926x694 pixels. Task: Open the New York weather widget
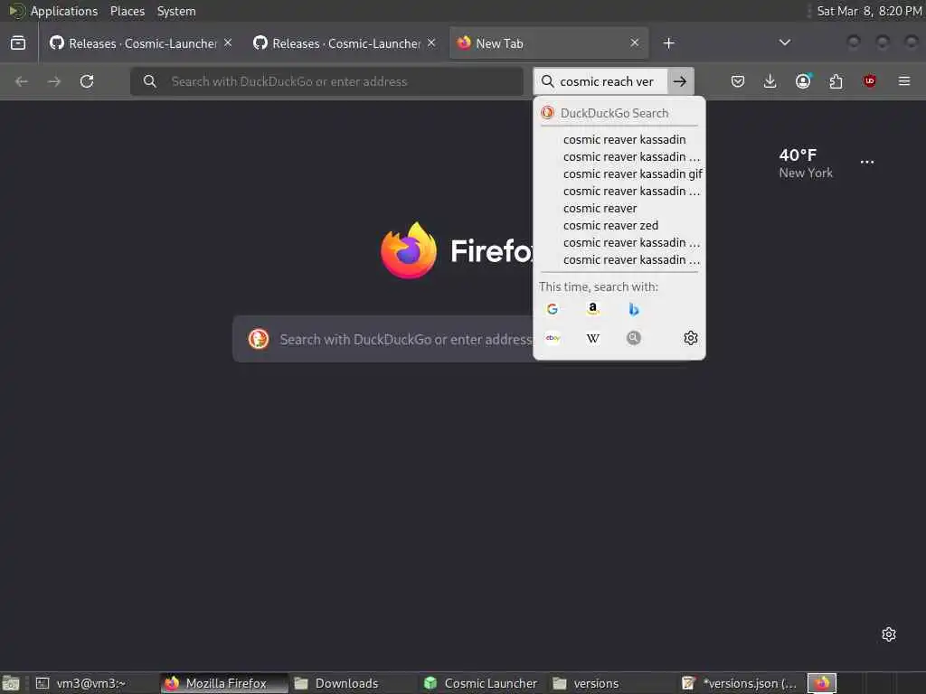806,164
